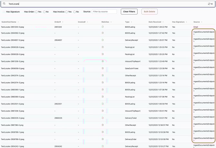Select Yes for Has Order
This screenshot has height=148, width=216.
(x=36, y=12)
